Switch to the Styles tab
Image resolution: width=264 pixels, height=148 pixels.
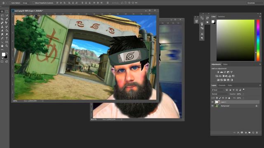(x=225, y=64)
